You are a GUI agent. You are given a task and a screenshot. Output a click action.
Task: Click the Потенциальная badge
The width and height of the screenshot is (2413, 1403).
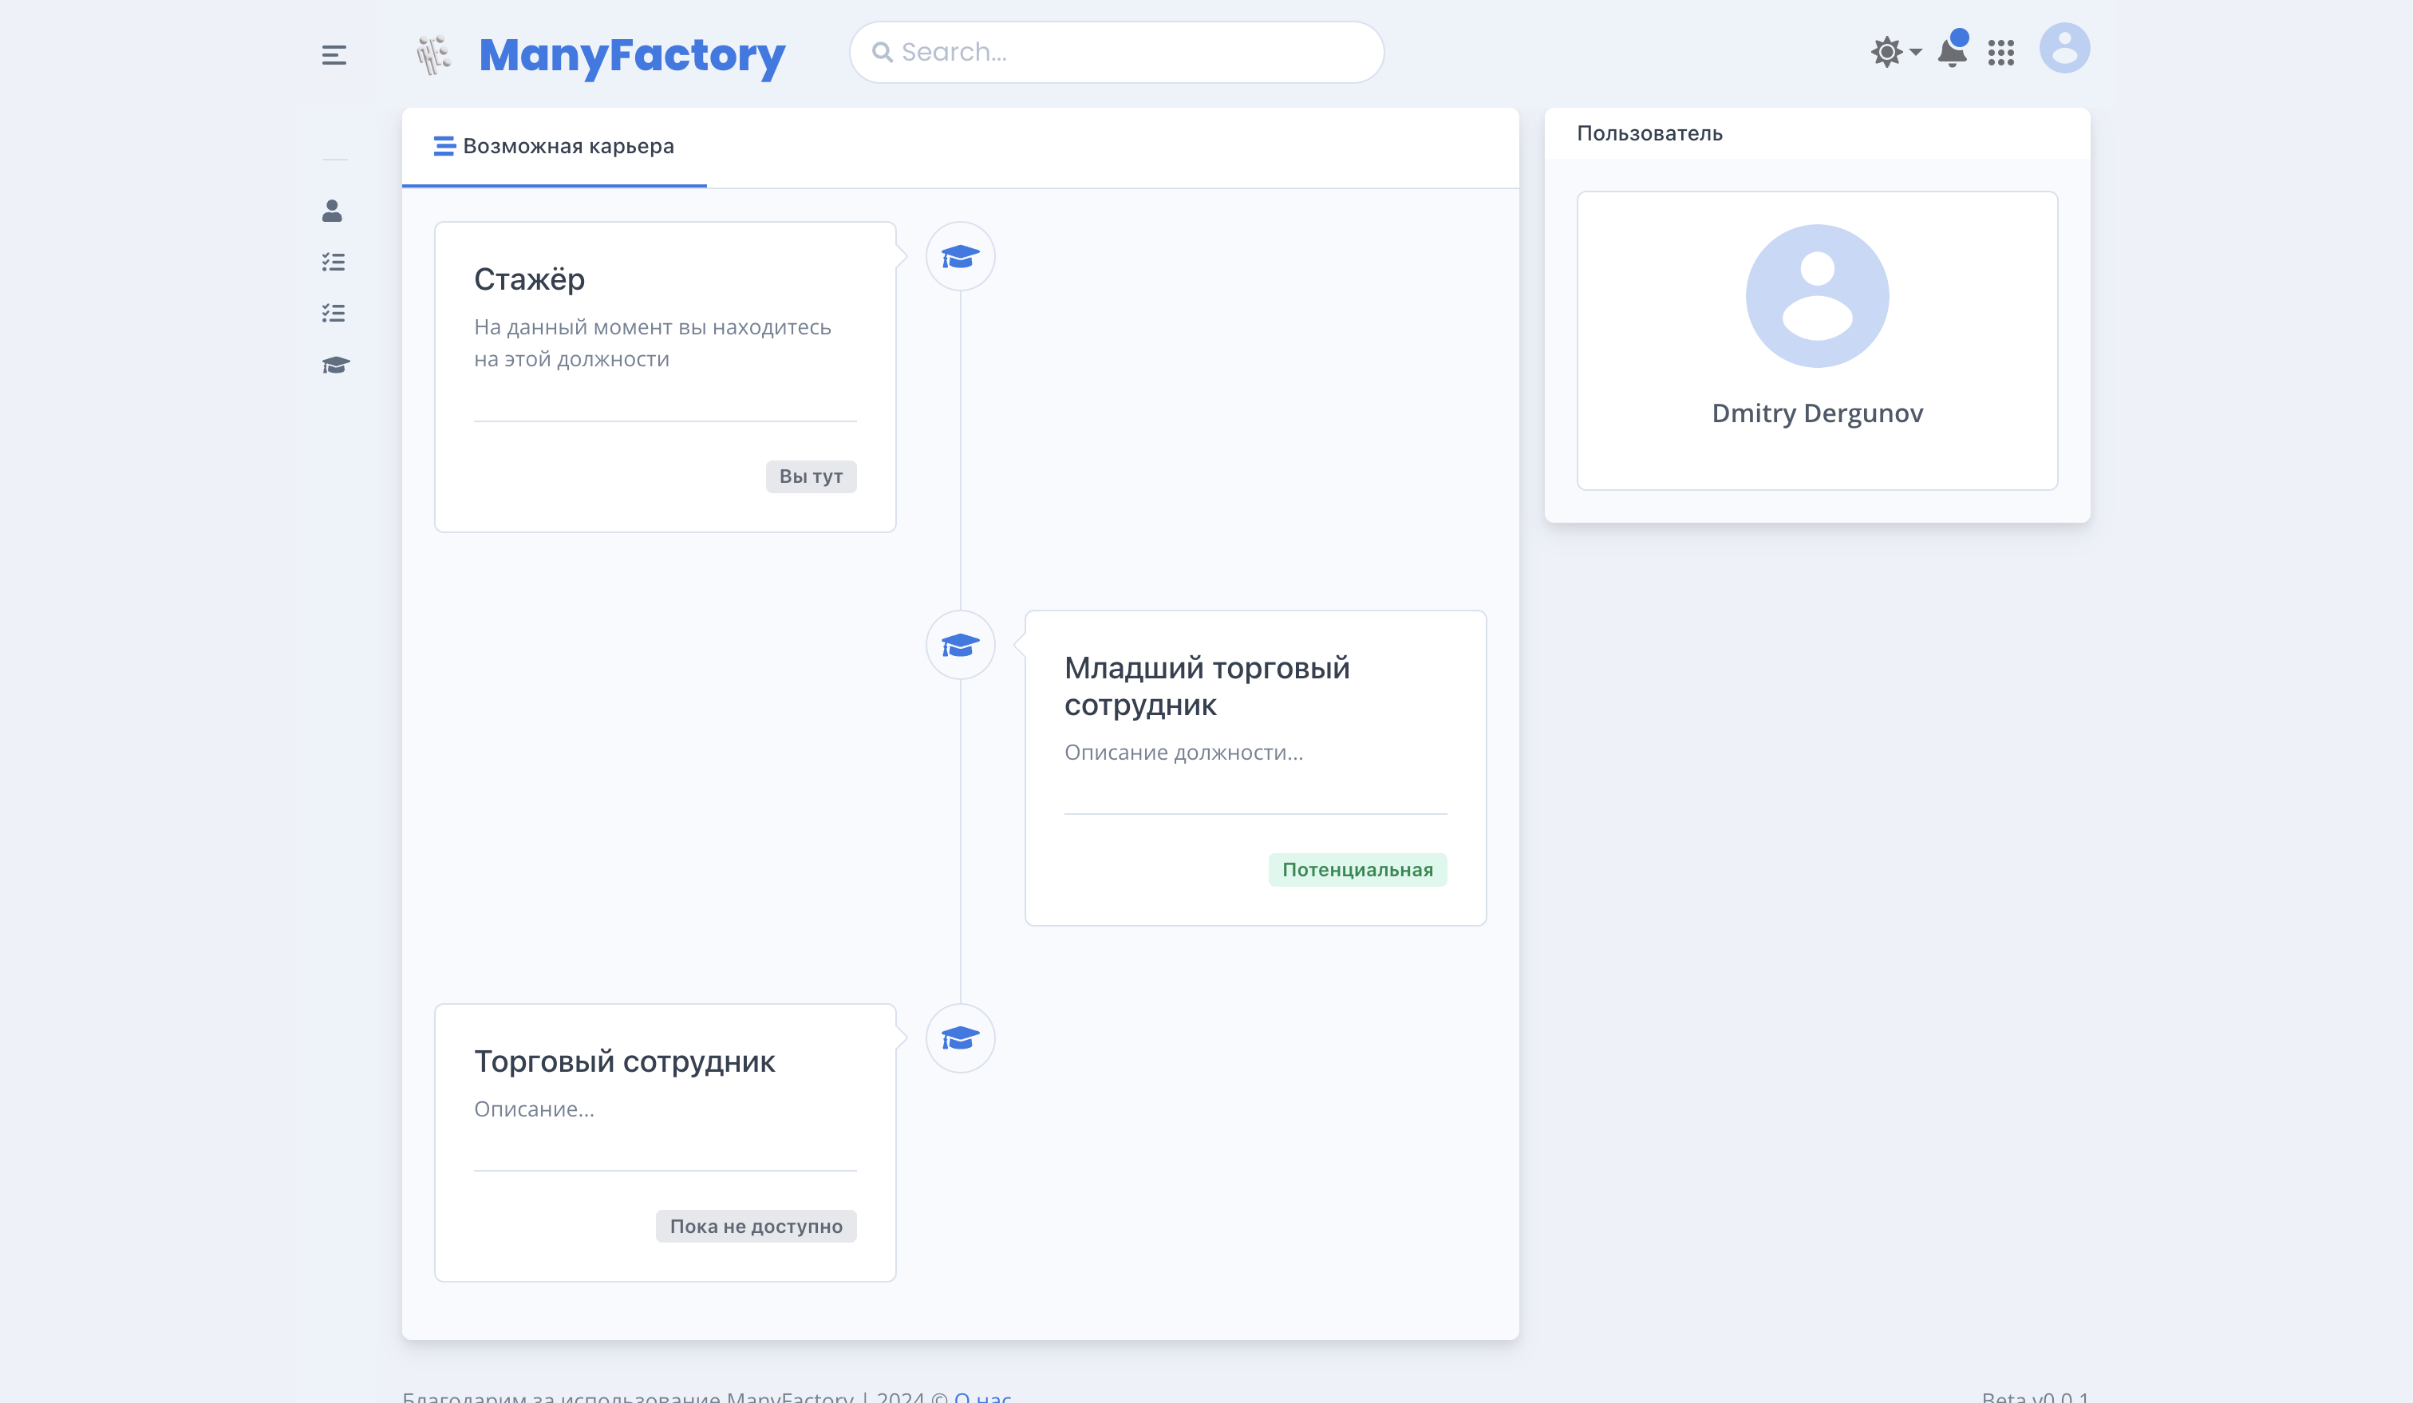point(1357,870)
